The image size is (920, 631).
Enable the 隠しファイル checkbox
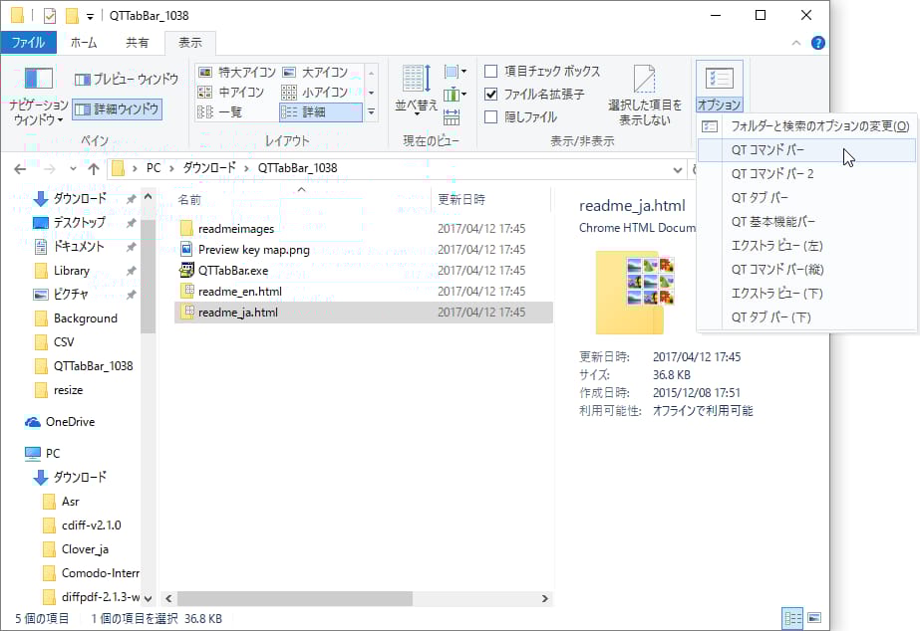(x=489, y=115)
